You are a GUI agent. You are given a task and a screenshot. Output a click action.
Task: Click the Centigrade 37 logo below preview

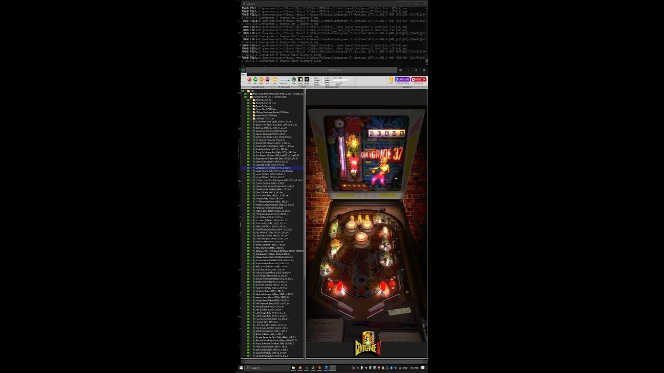pos(367,345)
